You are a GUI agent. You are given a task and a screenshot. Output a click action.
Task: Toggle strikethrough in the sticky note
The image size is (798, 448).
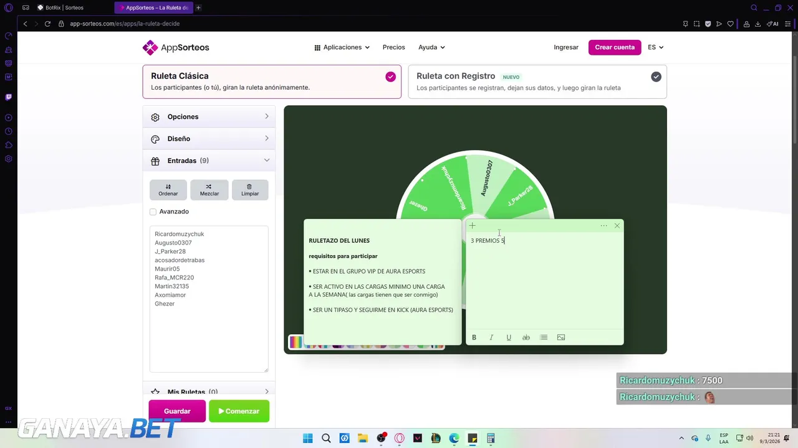point(526,337)
